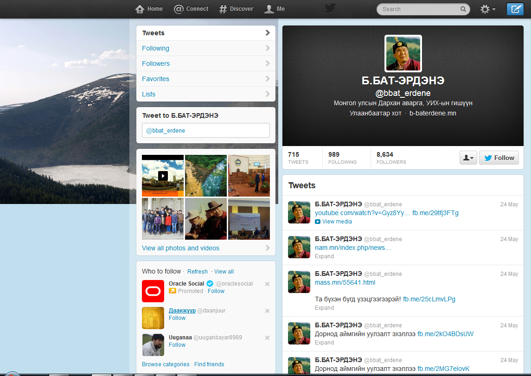Image resolution: width=531 pixels, height=376 pixels.
Task: Open the Discover hashtag tab
Action: pyautogui.click(x=236, y=9)
